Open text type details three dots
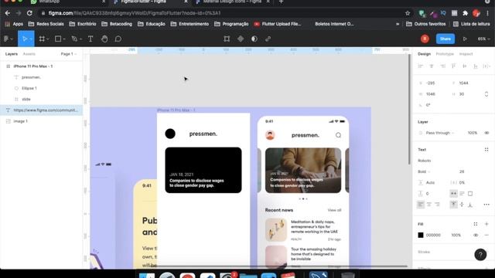Image resolution: width=495 pixels, height=278 pixels. (486, 205)
